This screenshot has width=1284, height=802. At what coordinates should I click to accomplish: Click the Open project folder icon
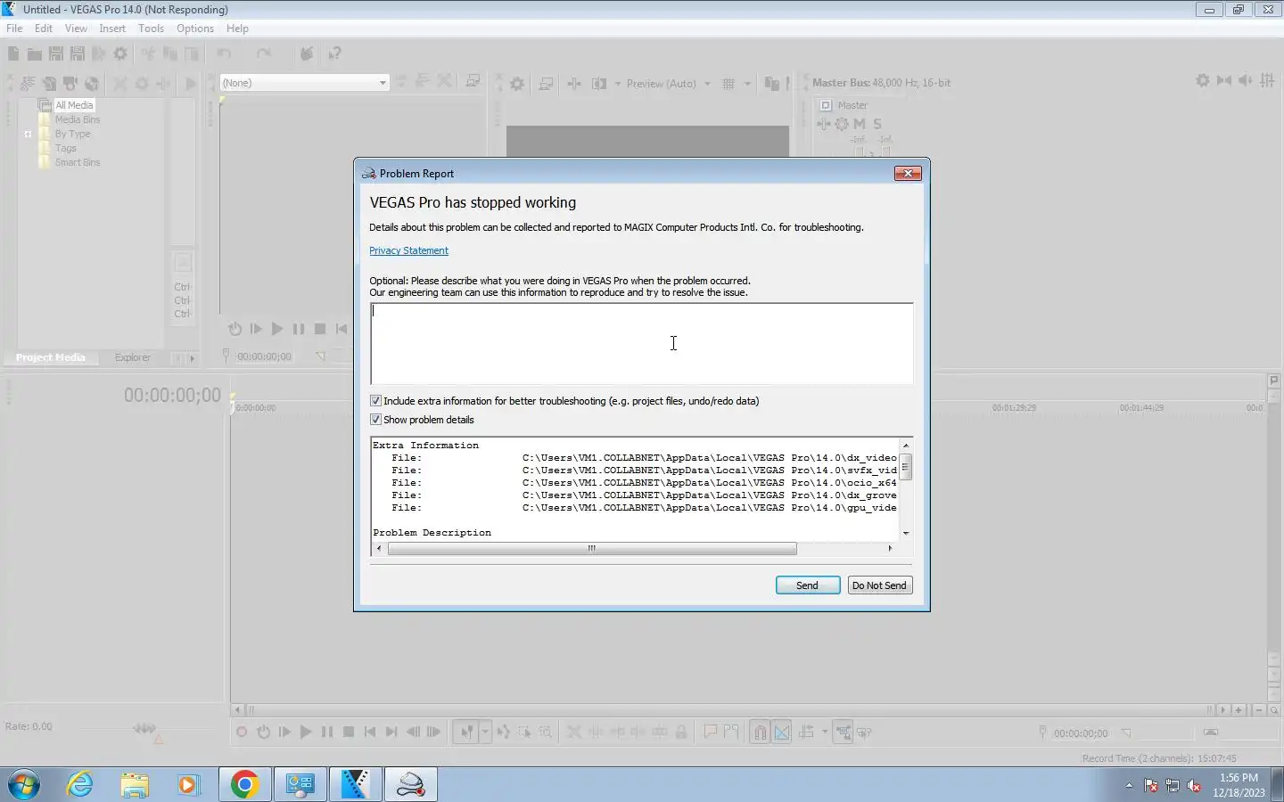[34, 54]
